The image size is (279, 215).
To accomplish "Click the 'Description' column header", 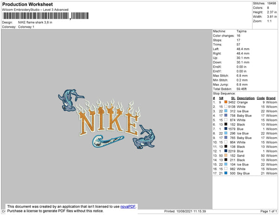I will point(246,98).
